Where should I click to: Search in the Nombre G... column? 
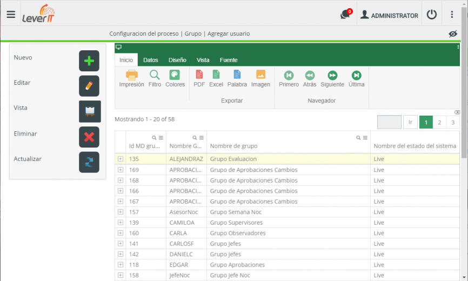195,137
